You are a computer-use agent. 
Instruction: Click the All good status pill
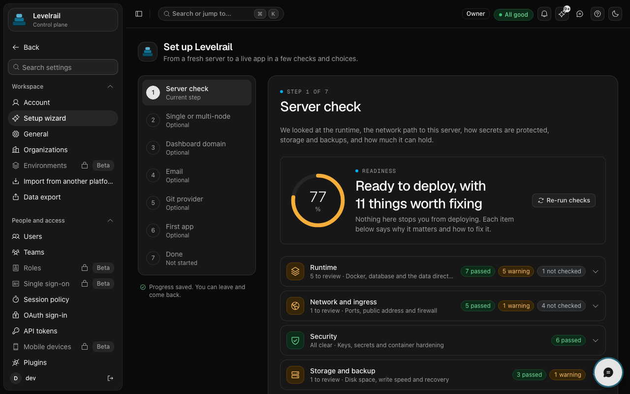[513, 14]
